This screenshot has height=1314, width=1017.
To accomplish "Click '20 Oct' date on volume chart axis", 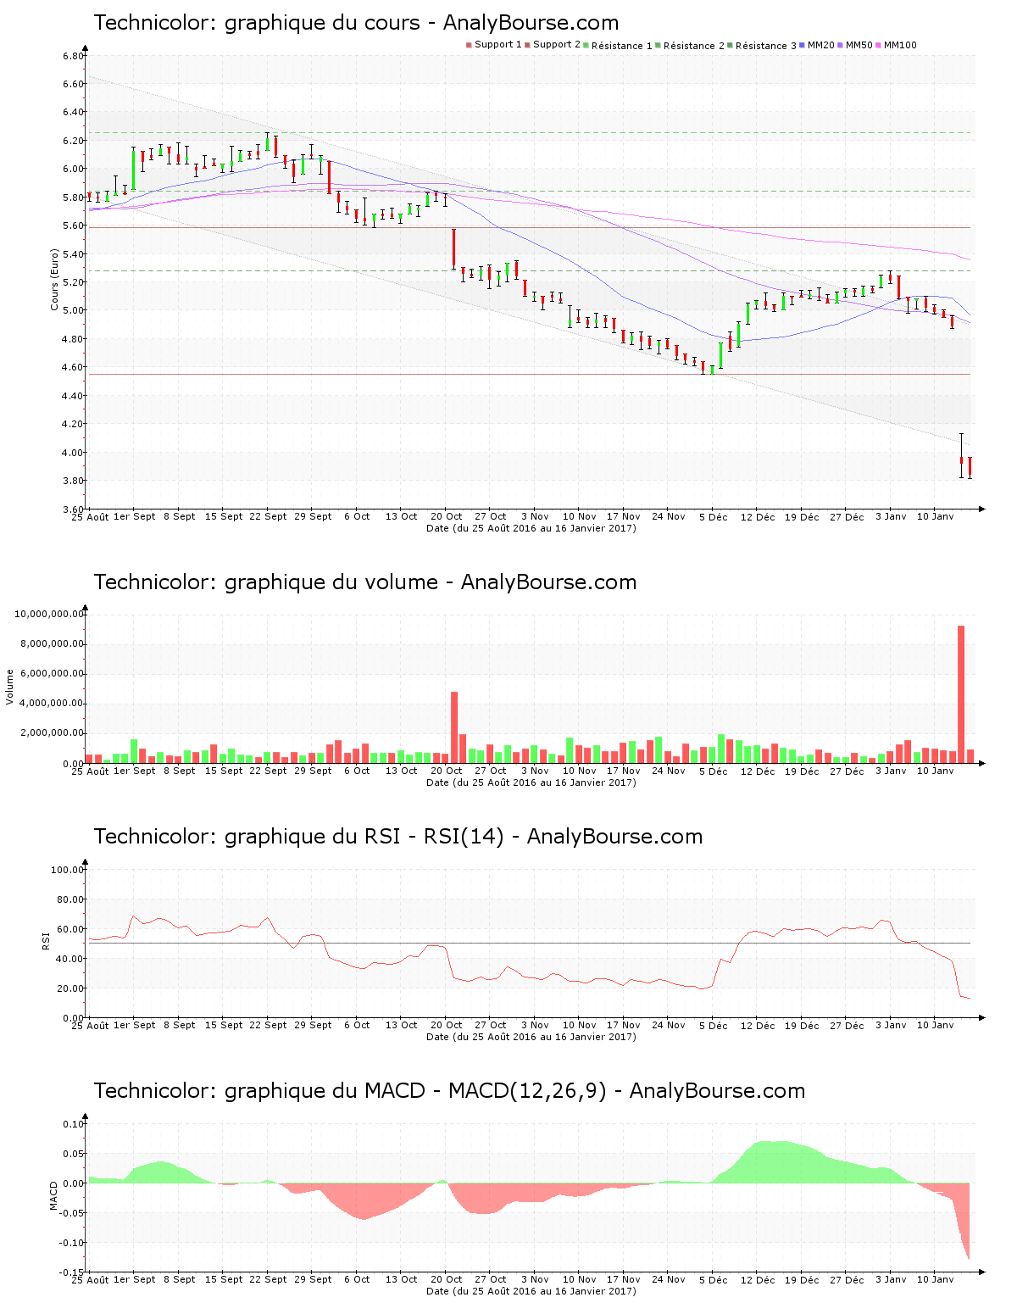I will [446, 771].
